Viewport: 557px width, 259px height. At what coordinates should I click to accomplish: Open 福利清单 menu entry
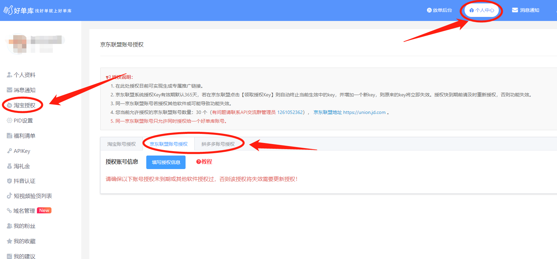(x=24, y=136)
